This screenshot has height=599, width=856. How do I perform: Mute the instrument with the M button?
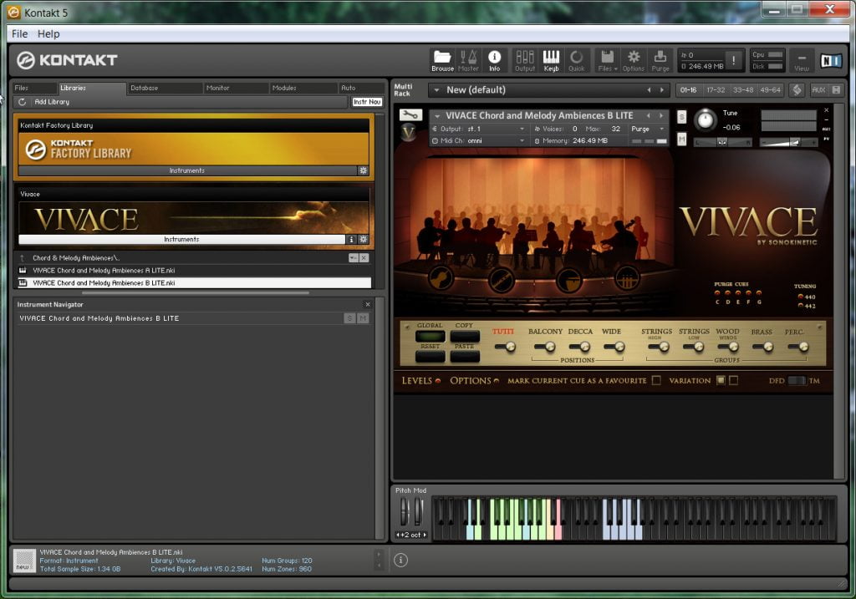pyautogui.click(x=682, y=140)
